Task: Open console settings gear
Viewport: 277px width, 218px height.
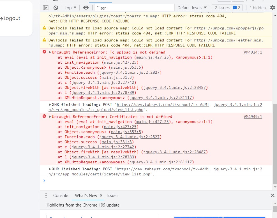Action: [x=272, y=8]
